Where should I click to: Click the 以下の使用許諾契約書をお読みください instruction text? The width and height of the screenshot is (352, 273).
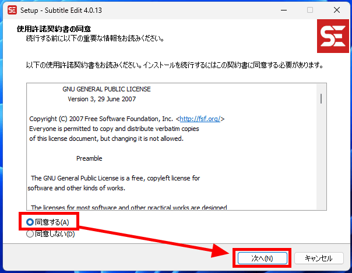coord(175,65)
